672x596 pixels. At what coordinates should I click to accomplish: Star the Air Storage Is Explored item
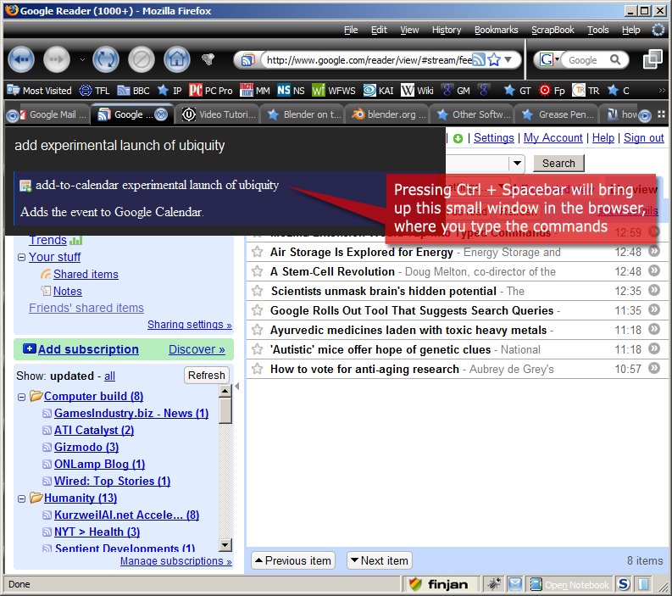tap(257, 252)
